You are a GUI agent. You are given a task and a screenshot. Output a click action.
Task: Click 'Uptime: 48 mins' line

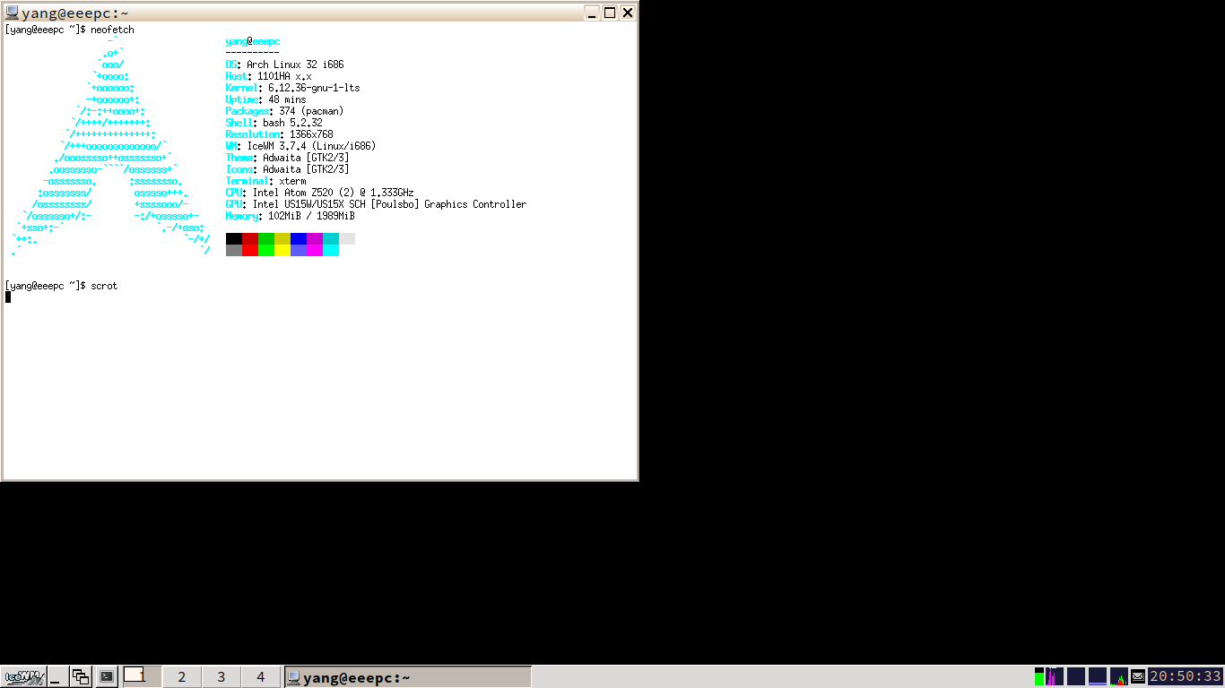[x=266, y=99]
